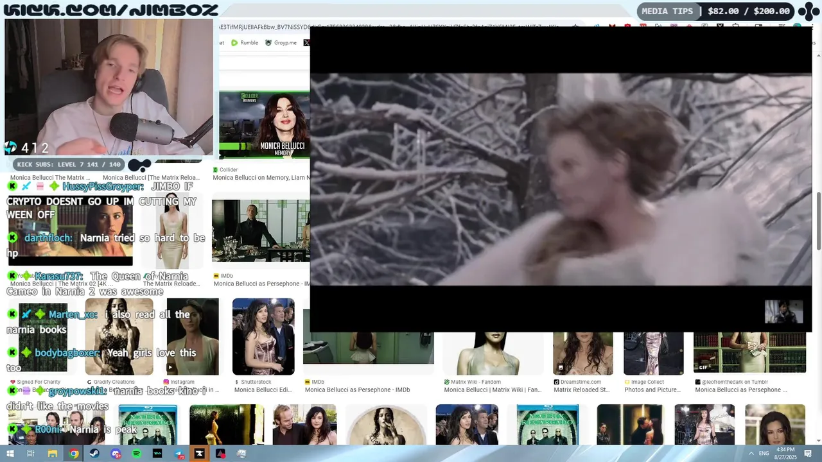Image resolution: width=822 pixels, height=462 pixels.
Task: Click the Groyp.me bookmark favicon
Action: pos(268,43)
